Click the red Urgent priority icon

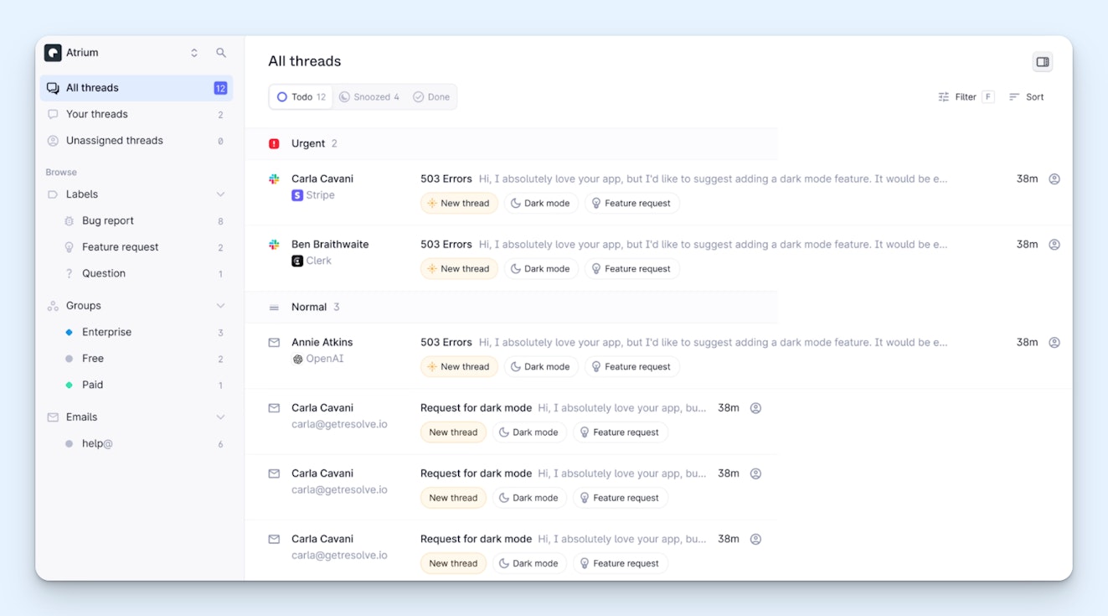[x=274, y=144]
